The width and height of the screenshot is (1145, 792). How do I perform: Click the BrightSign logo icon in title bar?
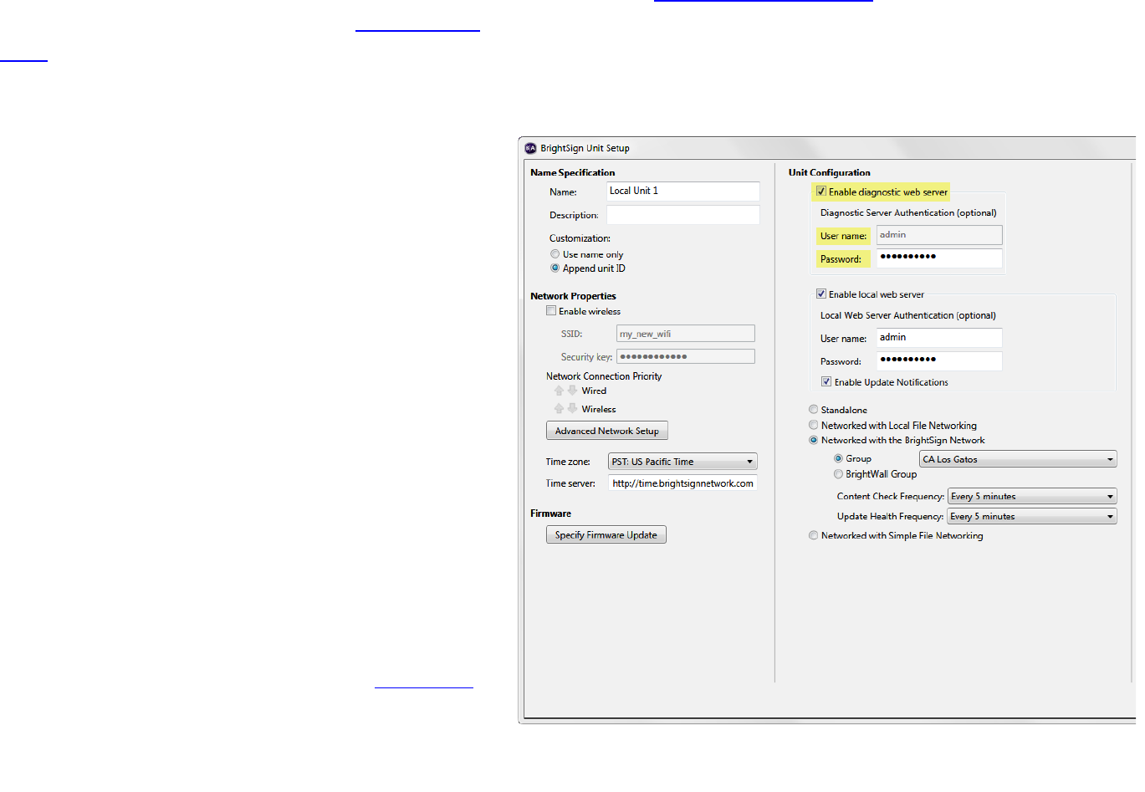530,148
